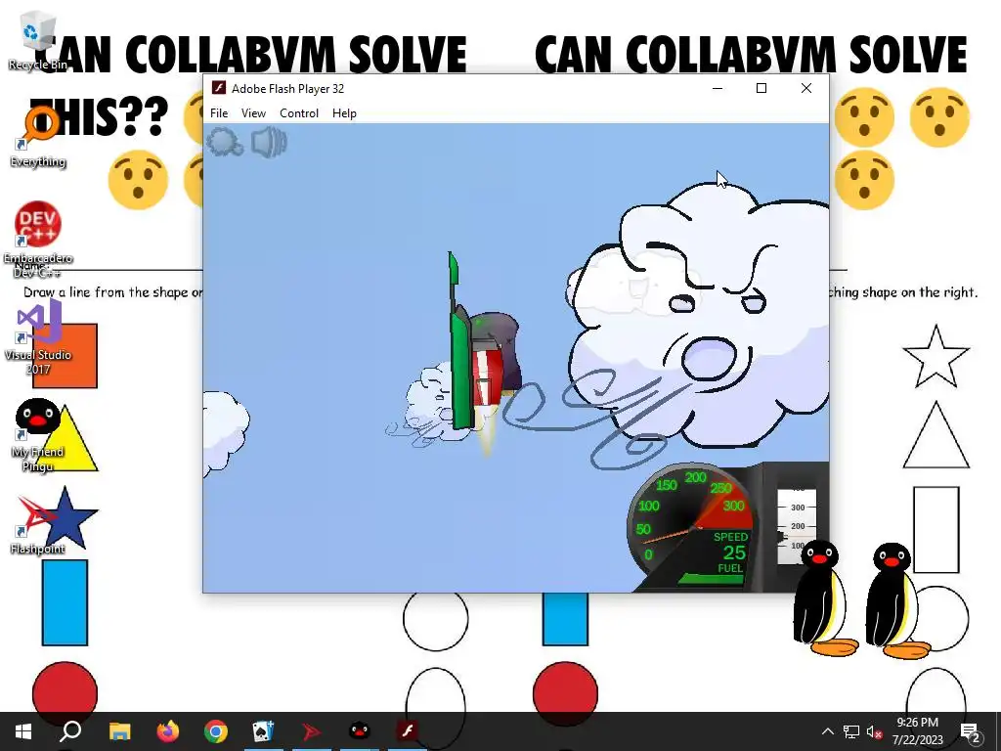Viewport: 1001px width, 751px height.
Task: Open the File menu in Flash Player
Action: [219, 113]
